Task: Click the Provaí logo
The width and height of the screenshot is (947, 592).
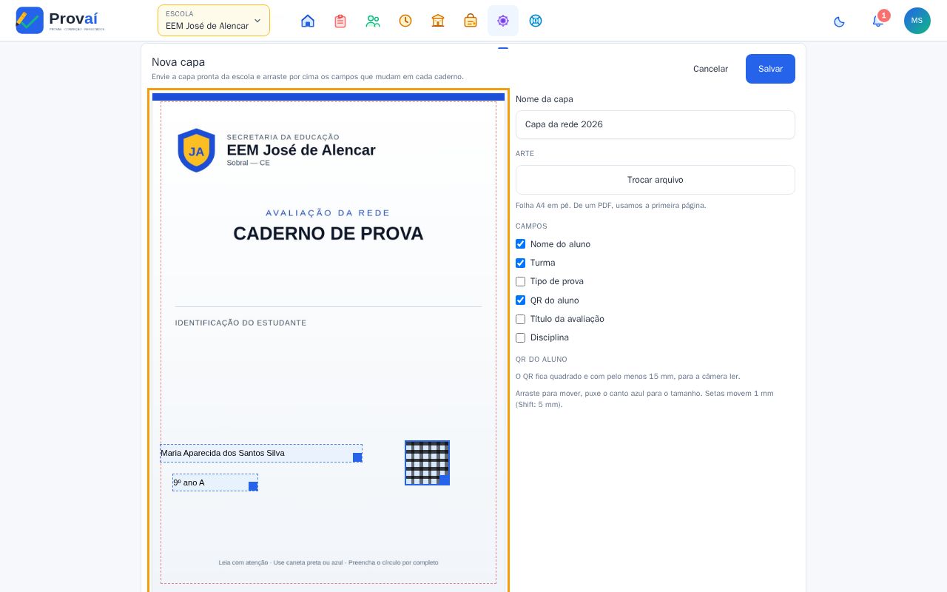Action: click(x=60, y=20)
